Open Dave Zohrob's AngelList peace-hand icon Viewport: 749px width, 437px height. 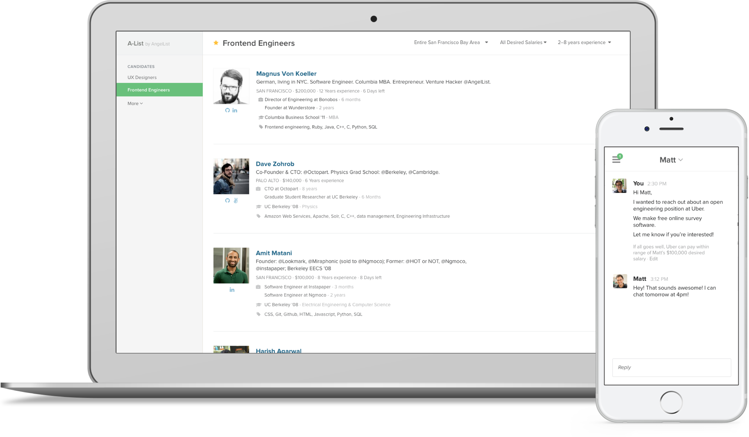(x=236, y=201)
